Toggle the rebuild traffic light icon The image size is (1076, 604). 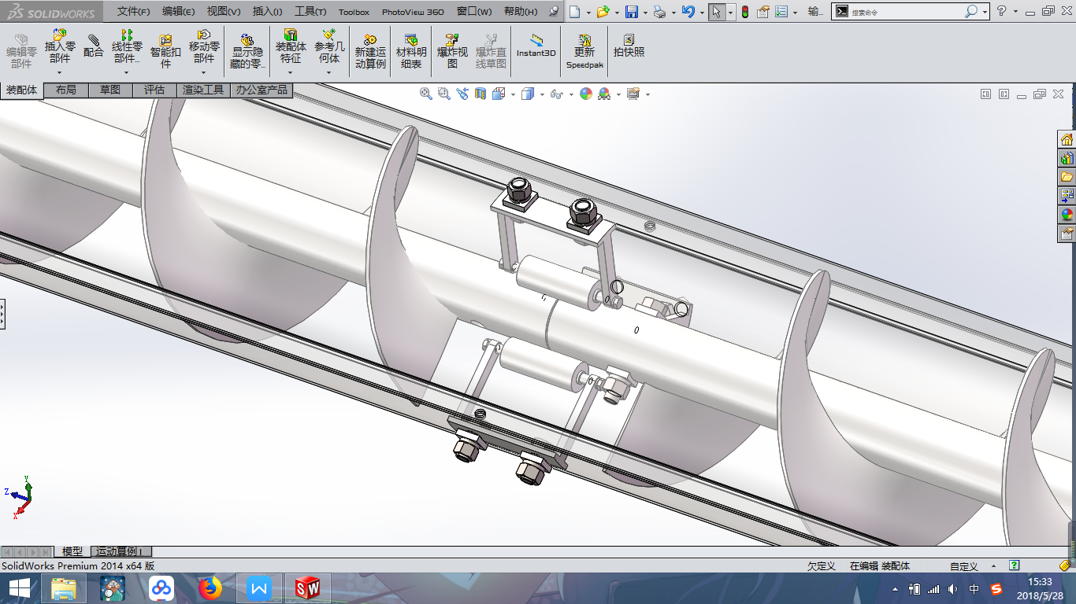click(x=744, y=12)
